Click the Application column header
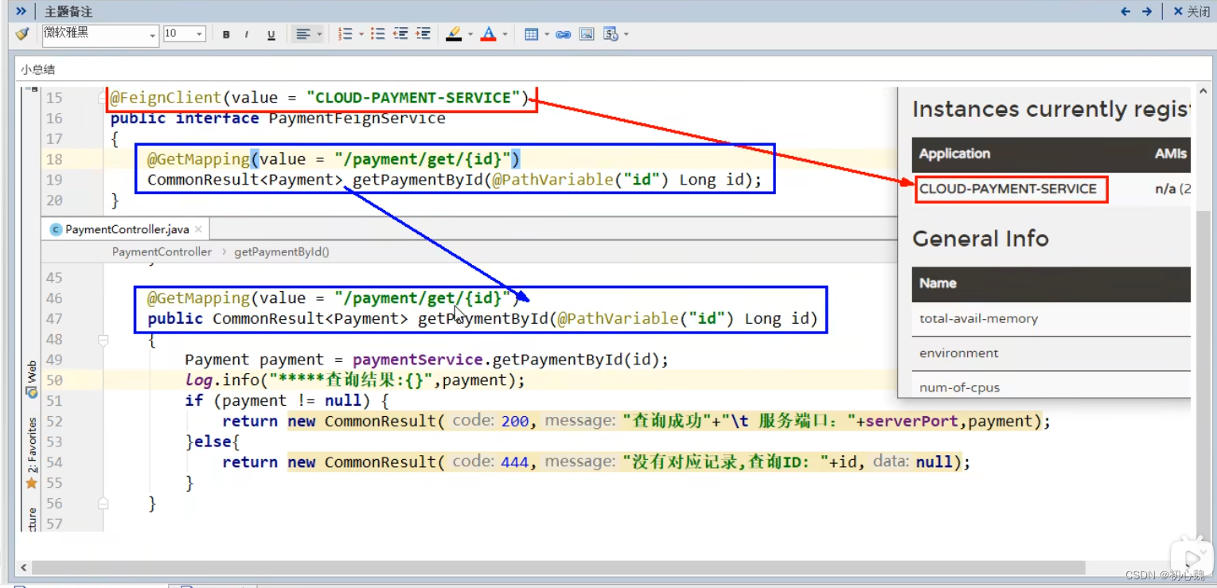 [954, 154]
